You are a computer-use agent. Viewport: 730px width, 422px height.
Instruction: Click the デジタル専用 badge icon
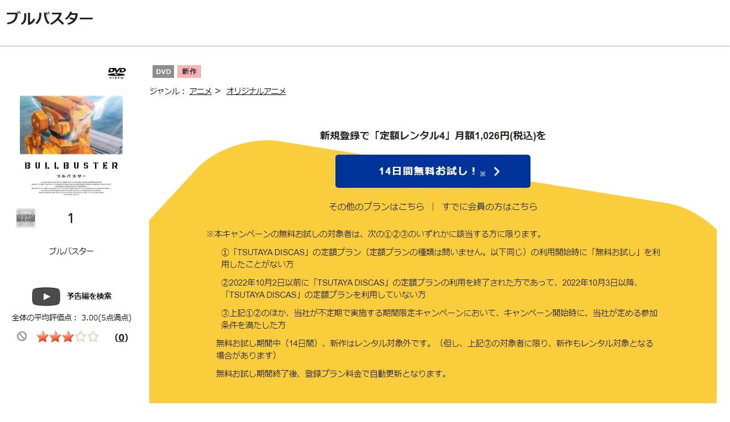point(25,218)
